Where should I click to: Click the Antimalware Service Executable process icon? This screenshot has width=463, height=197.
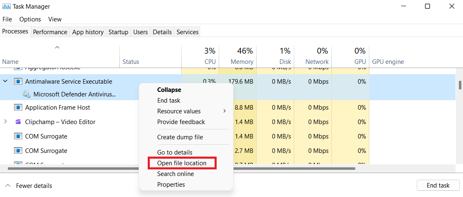coord(18,81)
